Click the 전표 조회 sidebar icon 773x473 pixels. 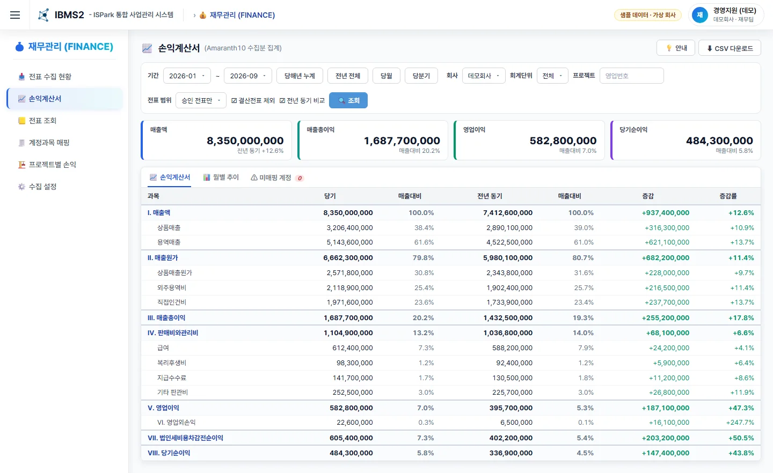[x=21, y=121]
